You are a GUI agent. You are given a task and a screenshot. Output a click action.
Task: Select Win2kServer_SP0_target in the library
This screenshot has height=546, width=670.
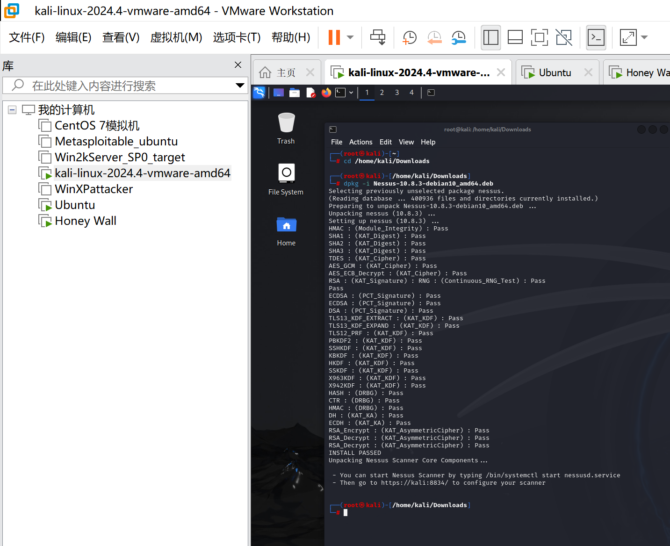120,158
